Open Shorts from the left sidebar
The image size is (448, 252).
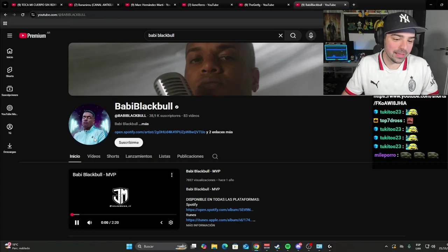10,72
